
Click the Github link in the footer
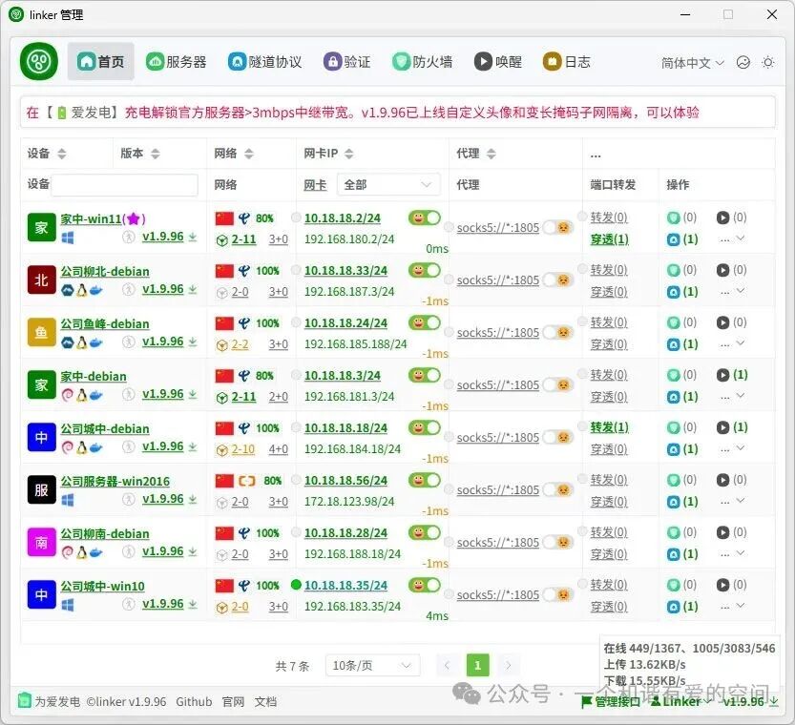194,701
